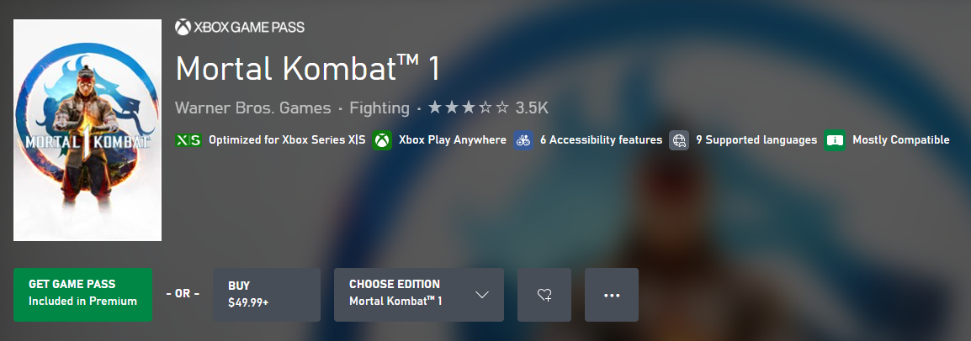Add game to wishlist with heart icon
Image resolution: width=971 pixels, height=341 pixels.
tap(544, 295)
